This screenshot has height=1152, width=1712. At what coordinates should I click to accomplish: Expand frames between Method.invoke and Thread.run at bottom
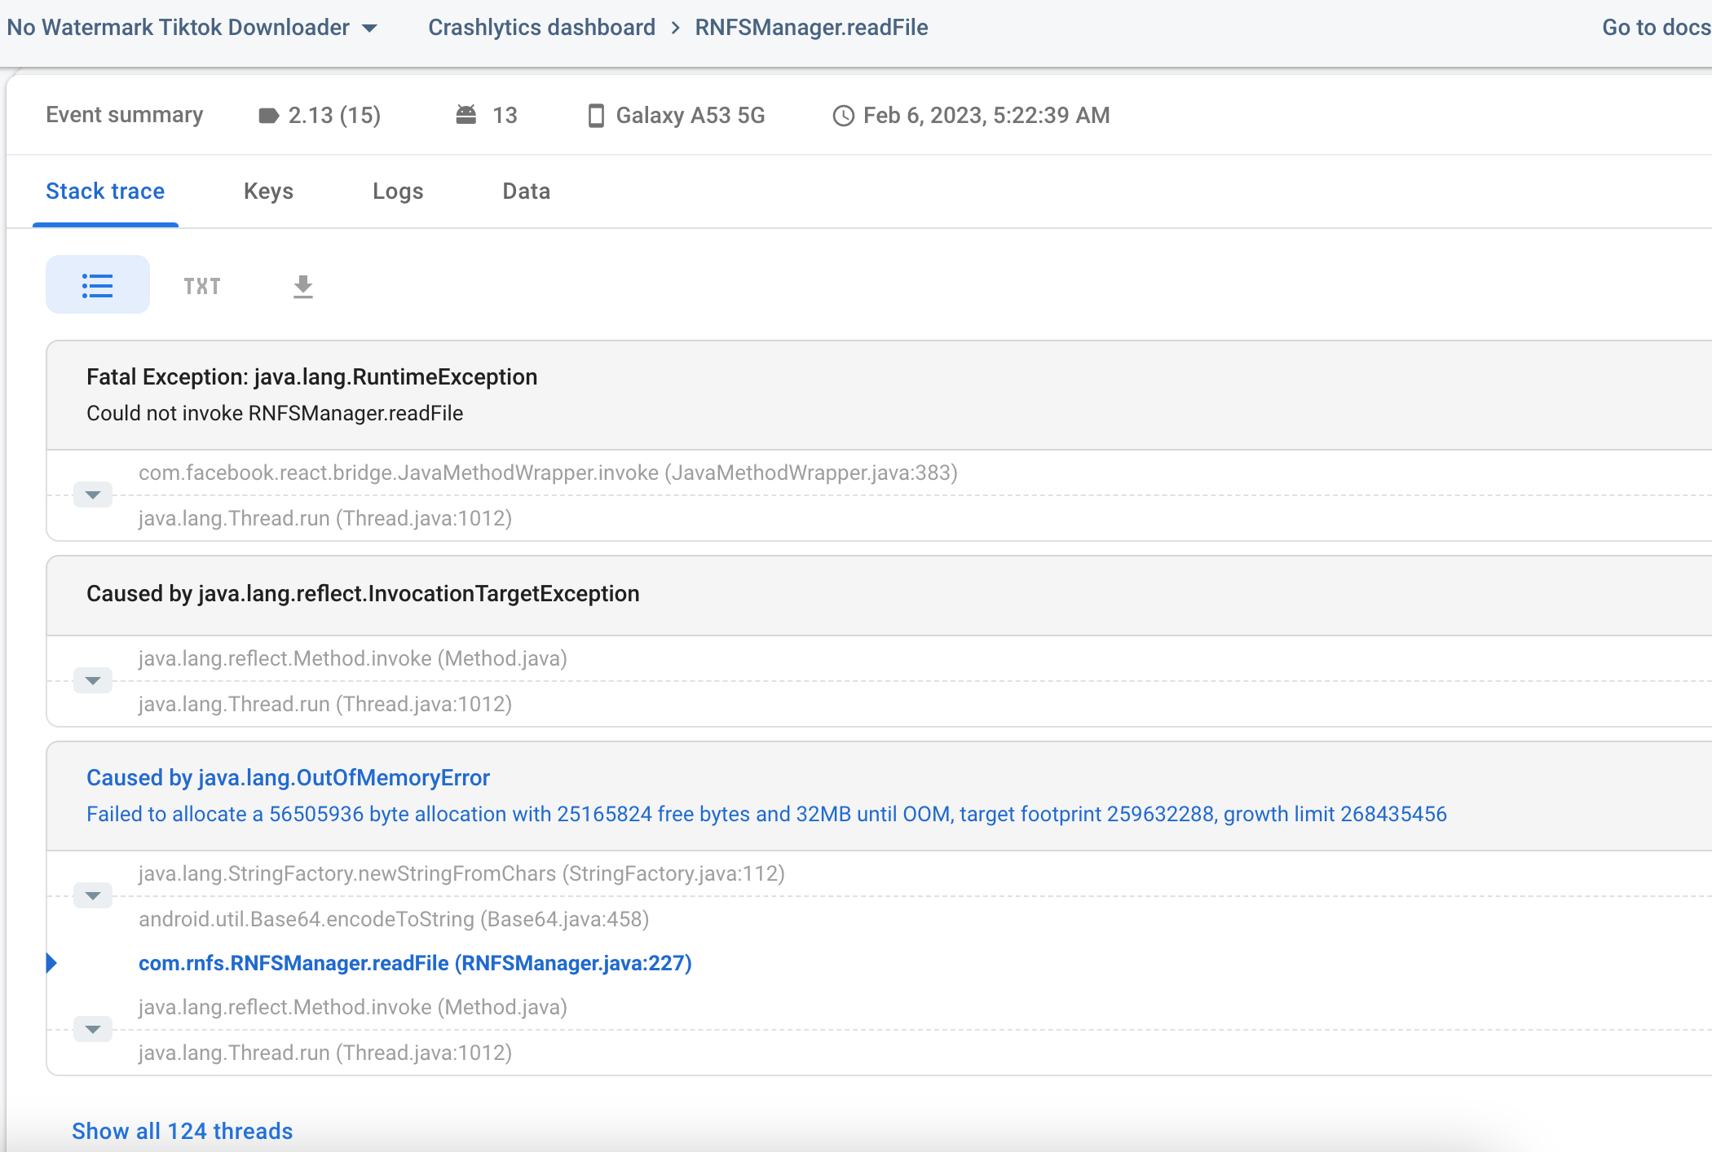pyautogui.click(x=93, y=1029)
